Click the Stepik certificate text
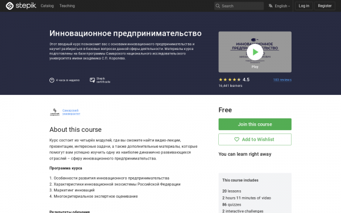This screenshot has height=213, width=341. click(103, 80)
